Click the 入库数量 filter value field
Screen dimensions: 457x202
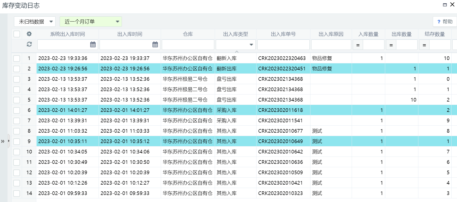(373, 45)
